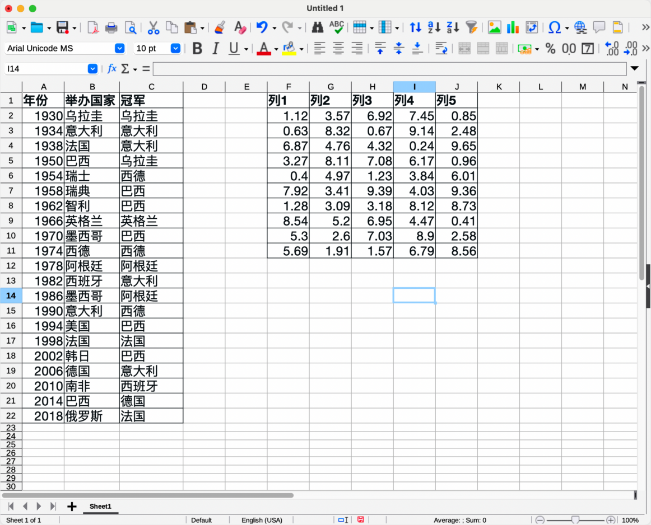This screenshot has width=651, height=525.
Task: Open the Function Wizard
Action: pos(111,68)
